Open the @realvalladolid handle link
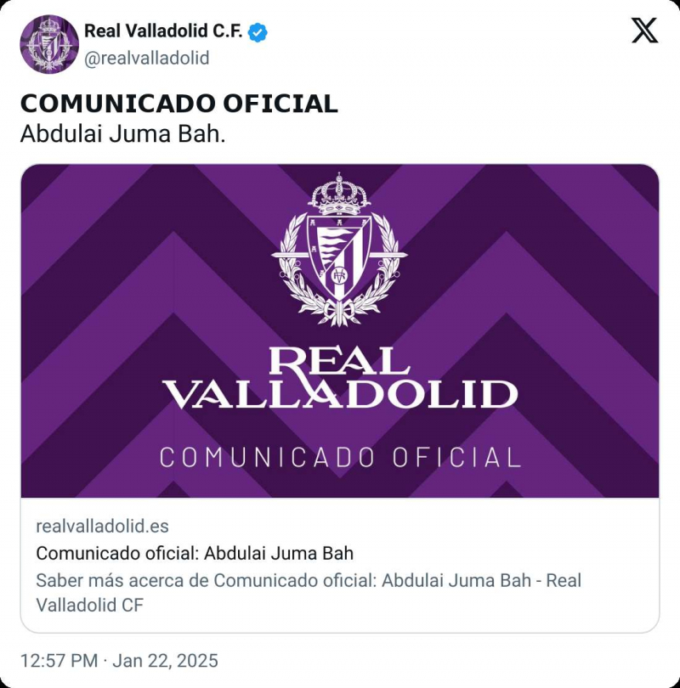Image resolution: width=680 pixels, height=688 pixels. coord(146,58)
